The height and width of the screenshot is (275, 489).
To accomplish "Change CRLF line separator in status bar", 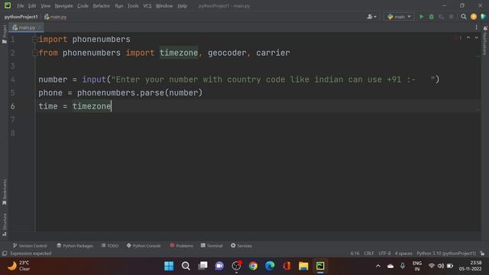I will 369,254.
